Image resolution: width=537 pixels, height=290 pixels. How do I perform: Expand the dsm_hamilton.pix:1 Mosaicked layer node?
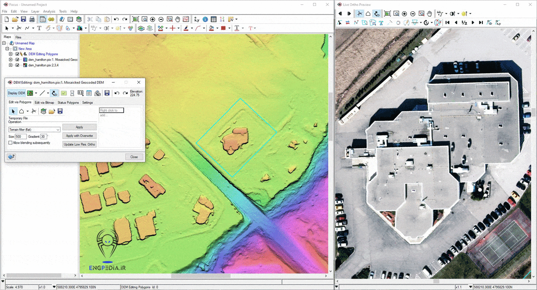(11, 60)
